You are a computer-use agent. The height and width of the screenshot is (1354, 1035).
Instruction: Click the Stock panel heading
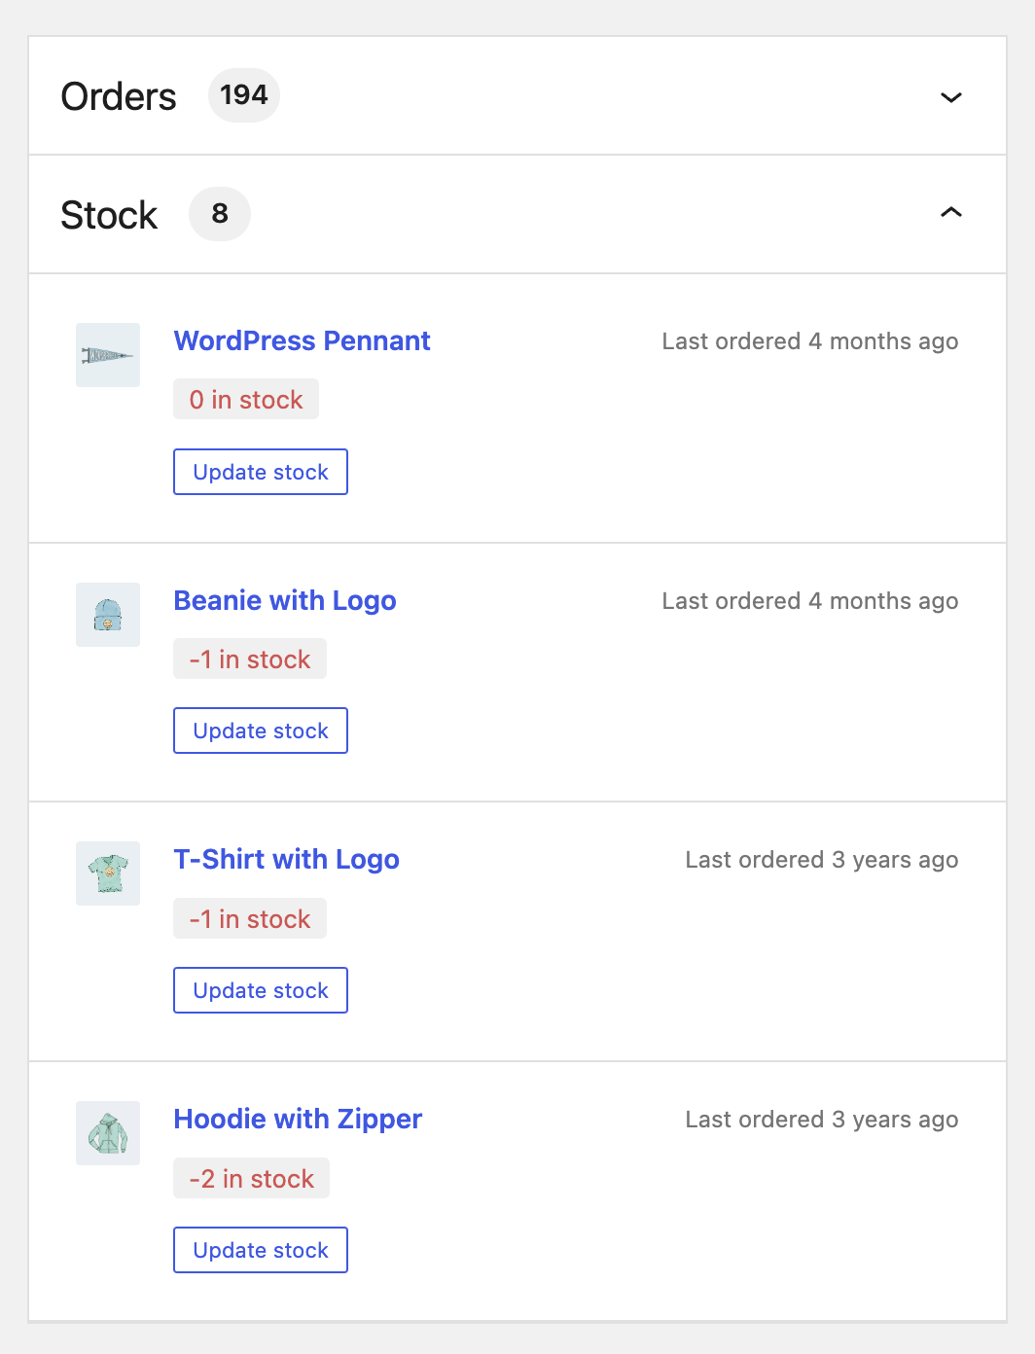tap(109, 215)
